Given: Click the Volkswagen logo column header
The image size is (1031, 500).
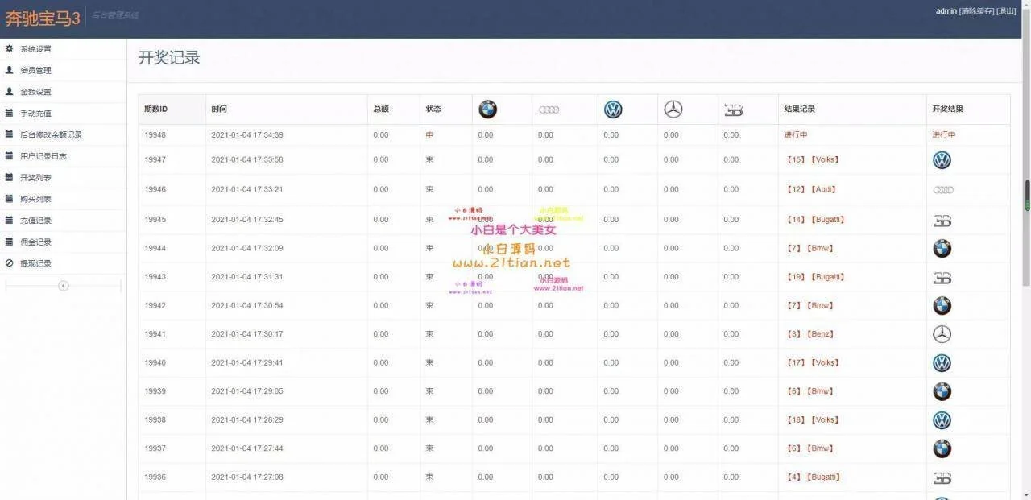Looking at the screenshot, I should point(613,110).
